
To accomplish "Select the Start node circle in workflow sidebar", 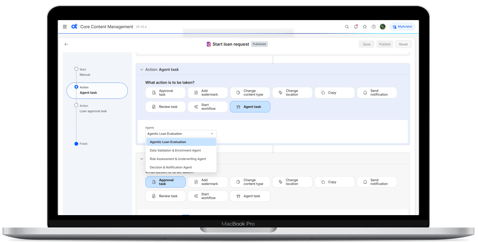I will point(76,69).
